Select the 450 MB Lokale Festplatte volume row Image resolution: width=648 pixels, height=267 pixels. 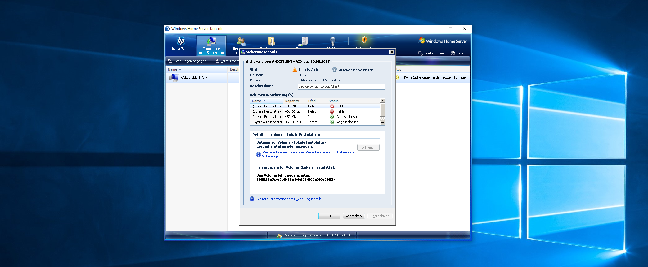click(x=315, y=117)
